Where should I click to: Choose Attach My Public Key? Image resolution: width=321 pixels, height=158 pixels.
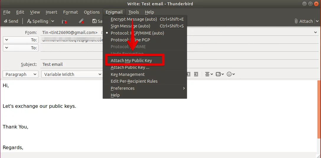(145, 61)
